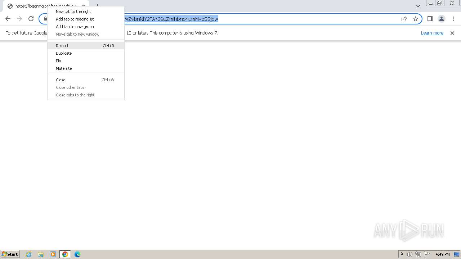Select New tab to the right

click(86, 12)
